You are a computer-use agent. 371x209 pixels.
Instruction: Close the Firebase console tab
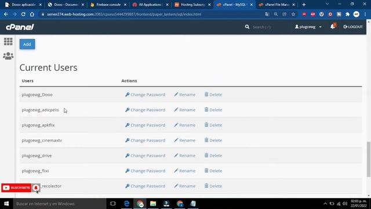pos(125,5)
